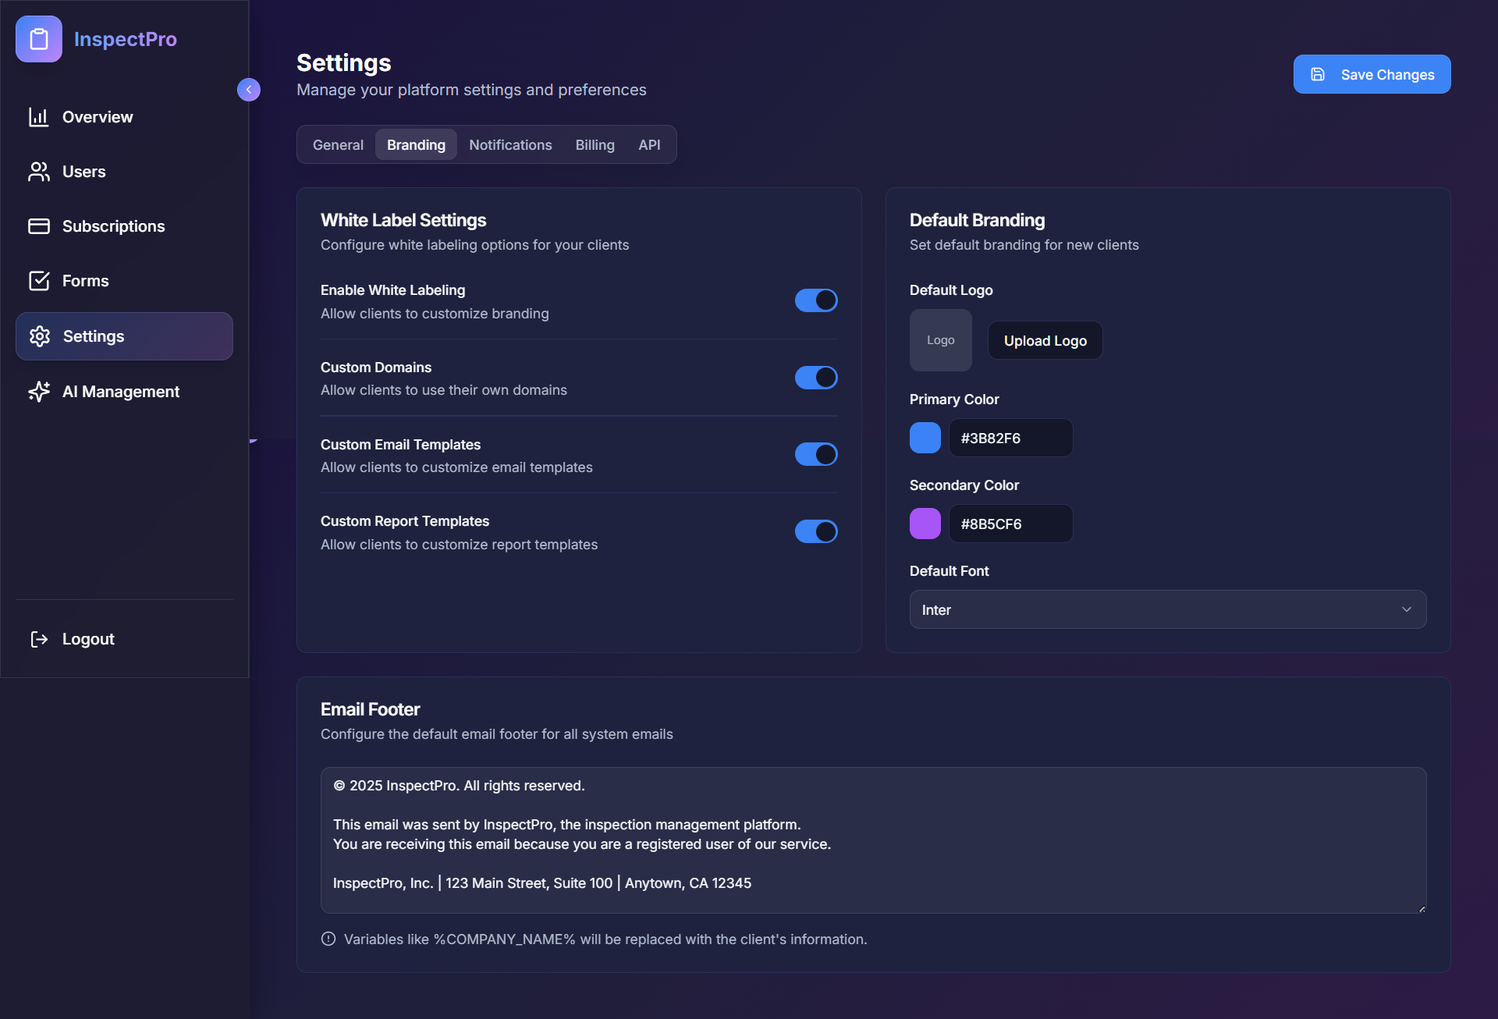Click the purple Secondary Color swatch
Screen dimensions: 1498x1019
(x=925, y=524)
